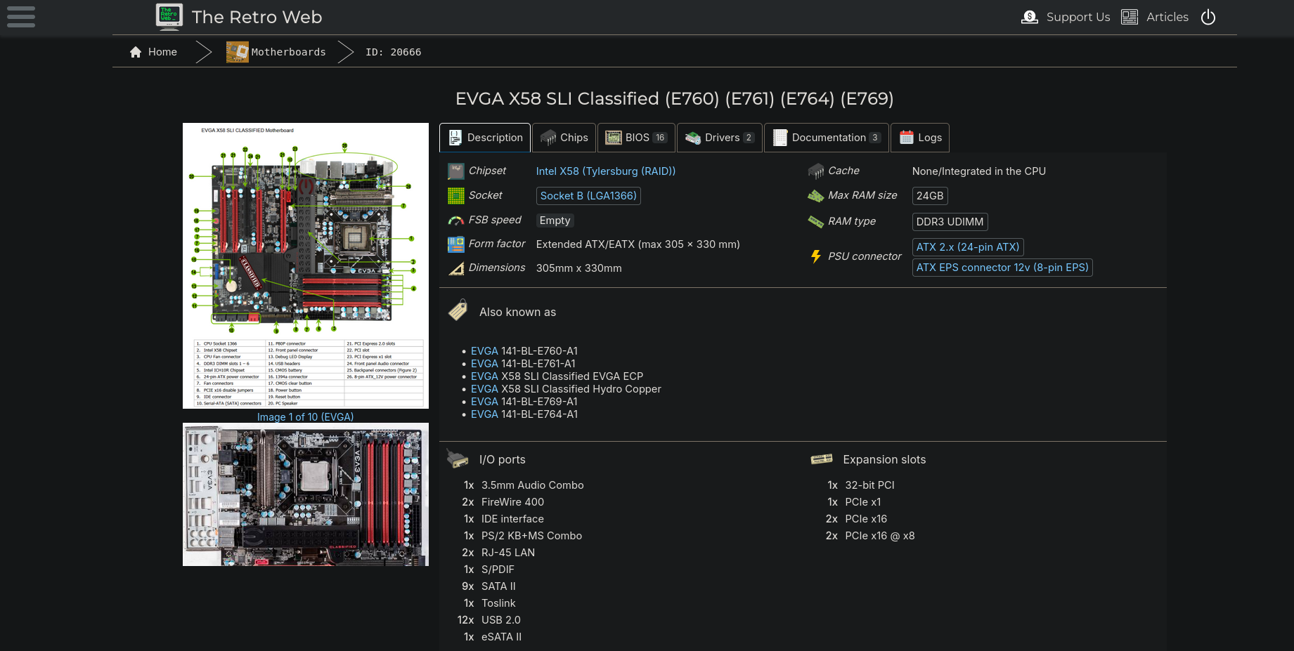
Task: Open the motherboard layout diagram image
Action: 306,265
